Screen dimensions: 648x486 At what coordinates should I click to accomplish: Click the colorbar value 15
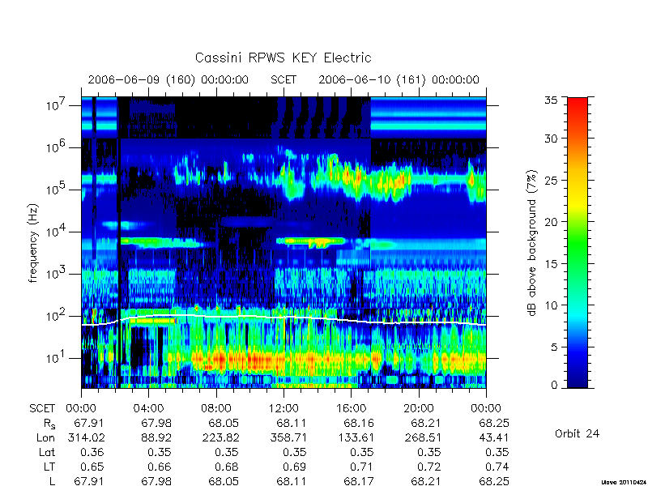coord(551,264)
